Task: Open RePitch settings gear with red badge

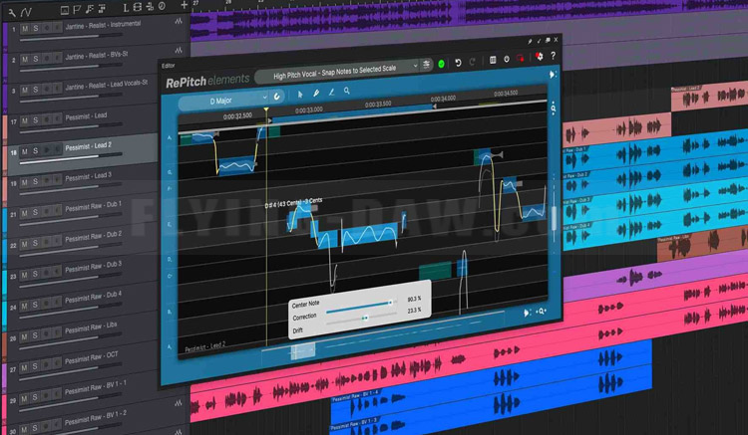Action: (x=539, y=57)
